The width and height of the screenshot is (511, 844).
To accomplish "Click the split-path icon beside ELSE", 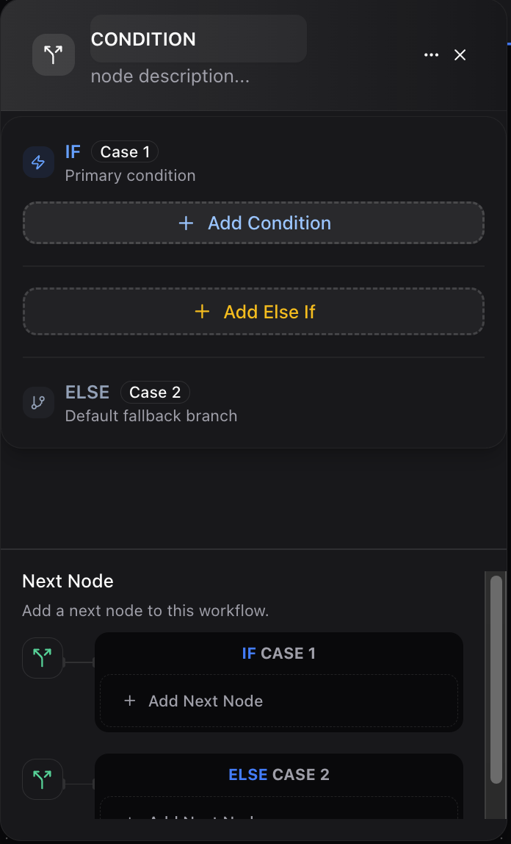I will pos(38,402).
